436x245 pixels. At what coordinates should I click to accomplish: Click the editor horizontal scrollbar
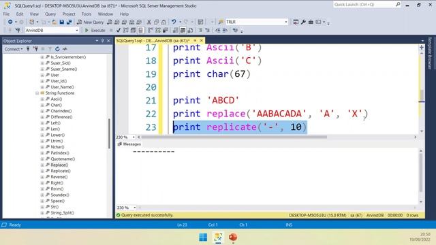pos(234,137)
